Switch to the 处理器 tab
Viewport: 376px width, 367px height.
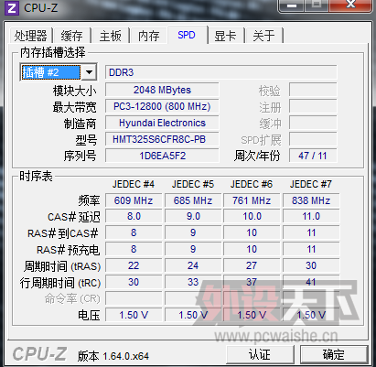point(30,36)
